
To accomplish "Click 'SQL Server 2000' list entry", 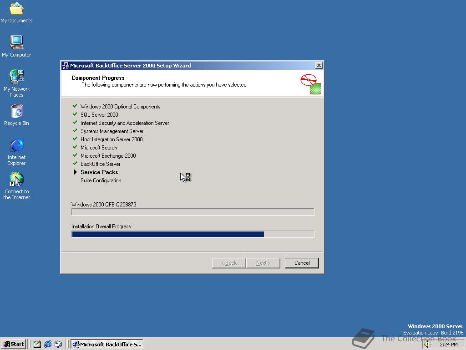I will pos(99,114).
